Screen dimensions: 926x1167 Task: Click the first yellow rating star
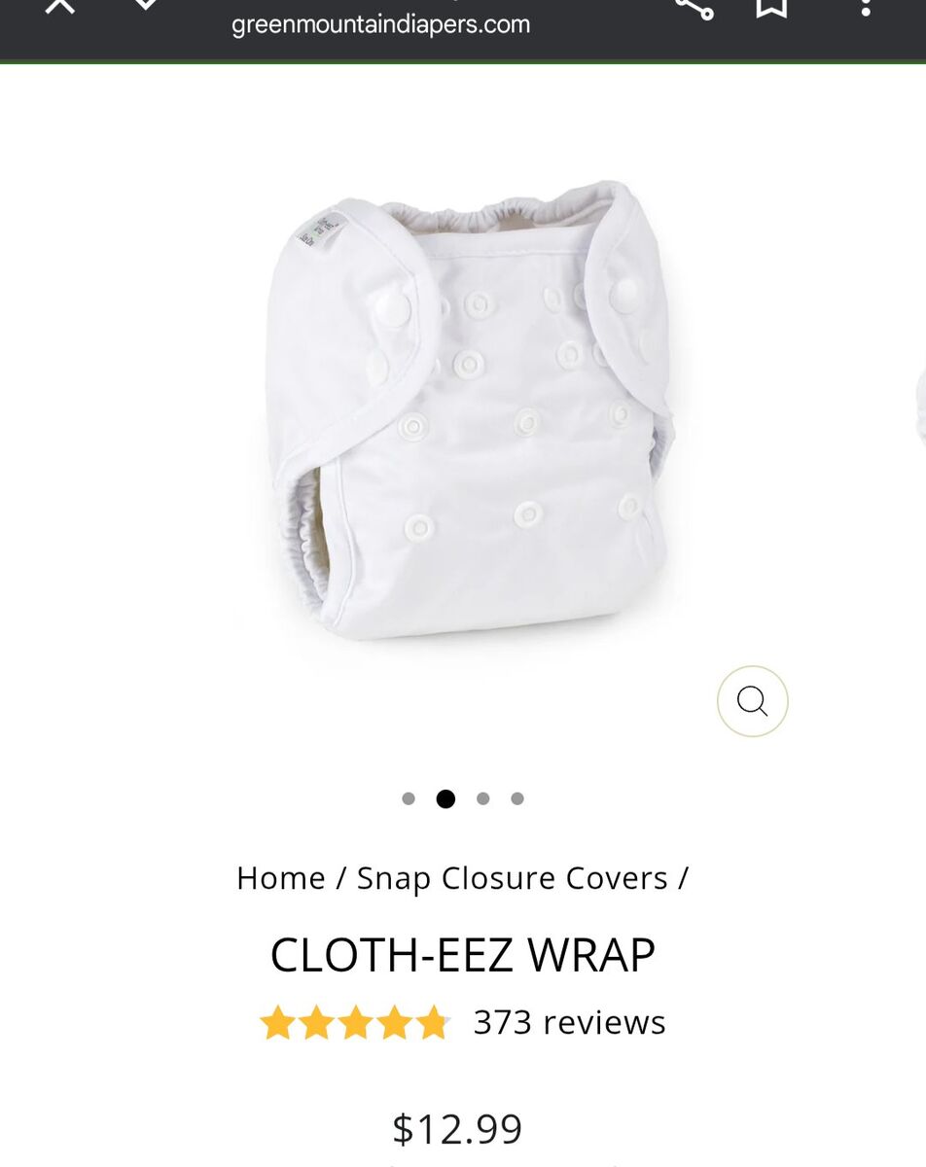(x=277, y=1023)
